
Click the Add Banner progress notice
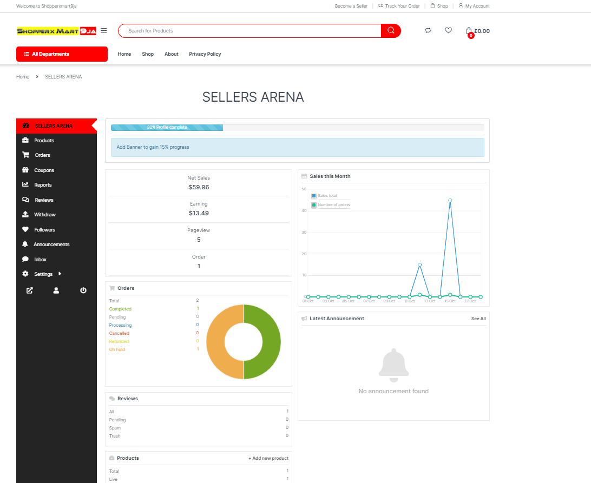(297, 147)
